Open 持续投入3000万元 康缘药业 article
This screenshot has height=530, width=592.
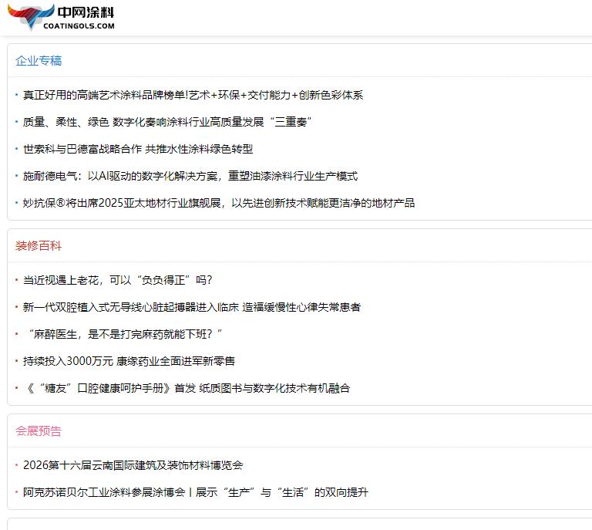tap(129, 361)
